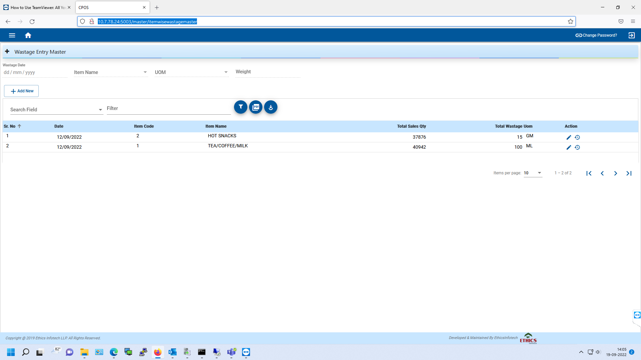Export the table as PDF
The height and width of the screenshot is (360, 641).
(256, 107)
